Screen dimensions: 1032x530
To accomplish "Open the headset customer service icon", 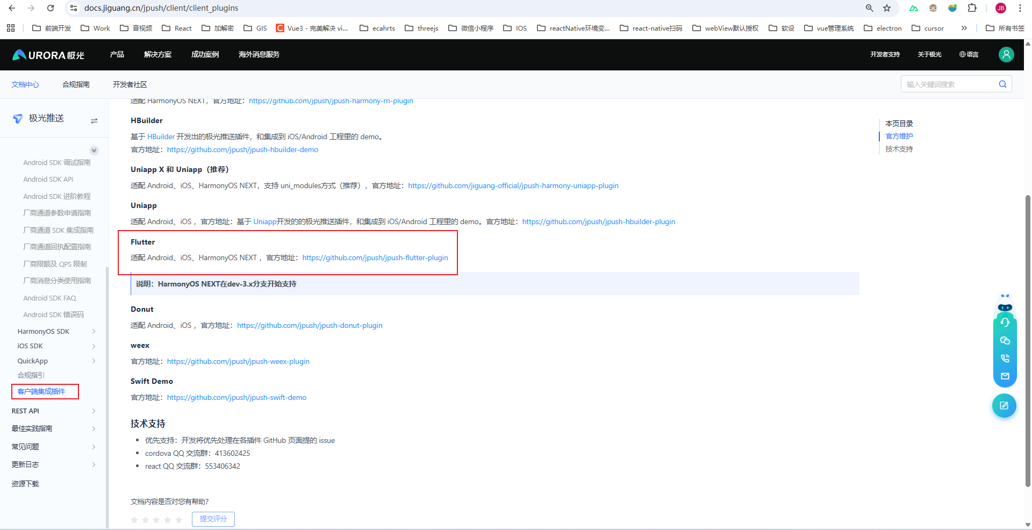I will tap(1005, 323).
